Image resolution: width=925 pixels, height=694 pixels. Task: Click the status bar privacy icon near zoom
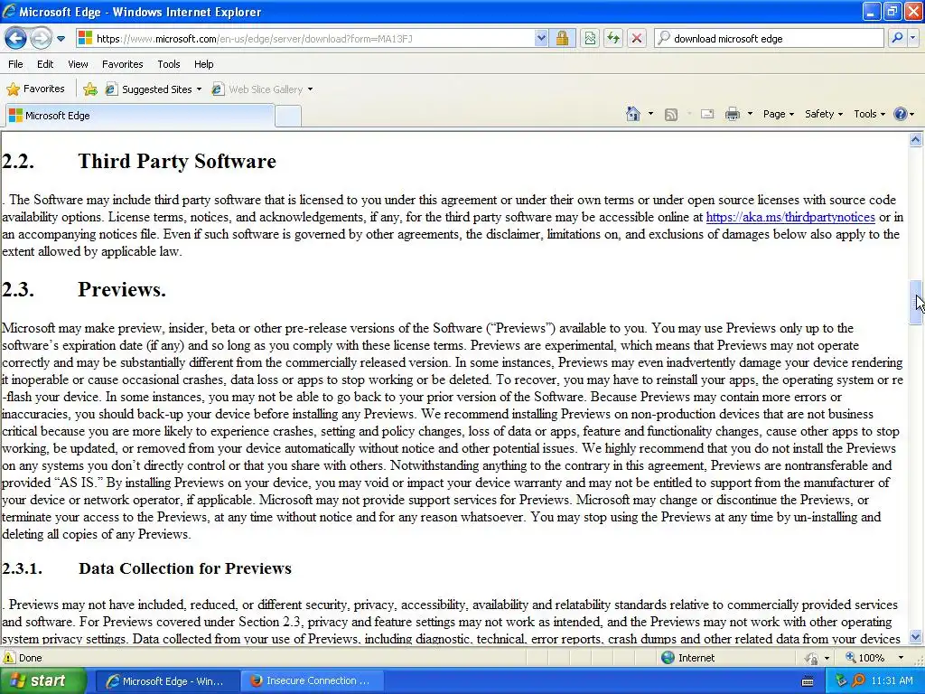pyautogui.click(x=812, y=658)
